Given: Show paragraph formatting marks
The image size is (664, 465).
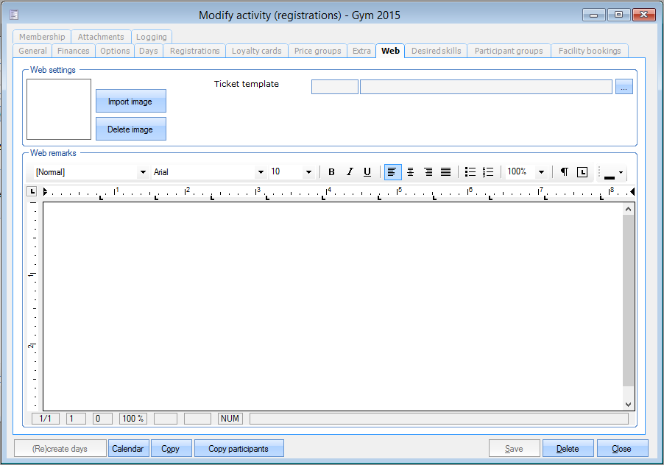Looking at the screenshot, I should coord(564,172).
